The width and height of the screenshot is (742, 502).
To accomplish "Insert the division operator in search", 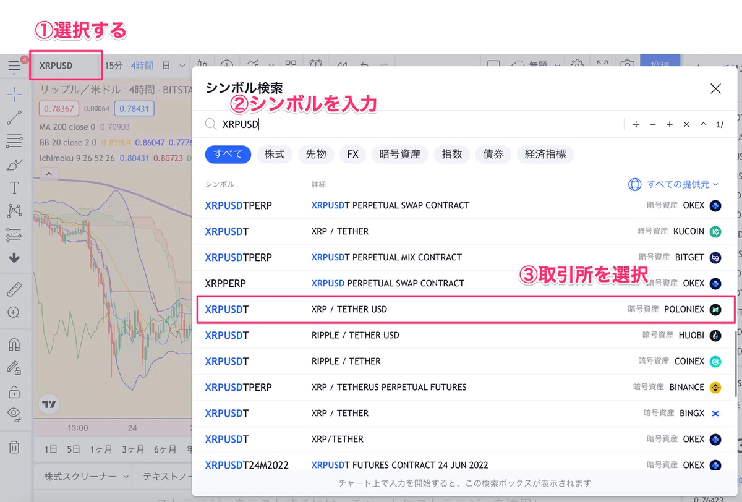I will (x=636, y=124).
